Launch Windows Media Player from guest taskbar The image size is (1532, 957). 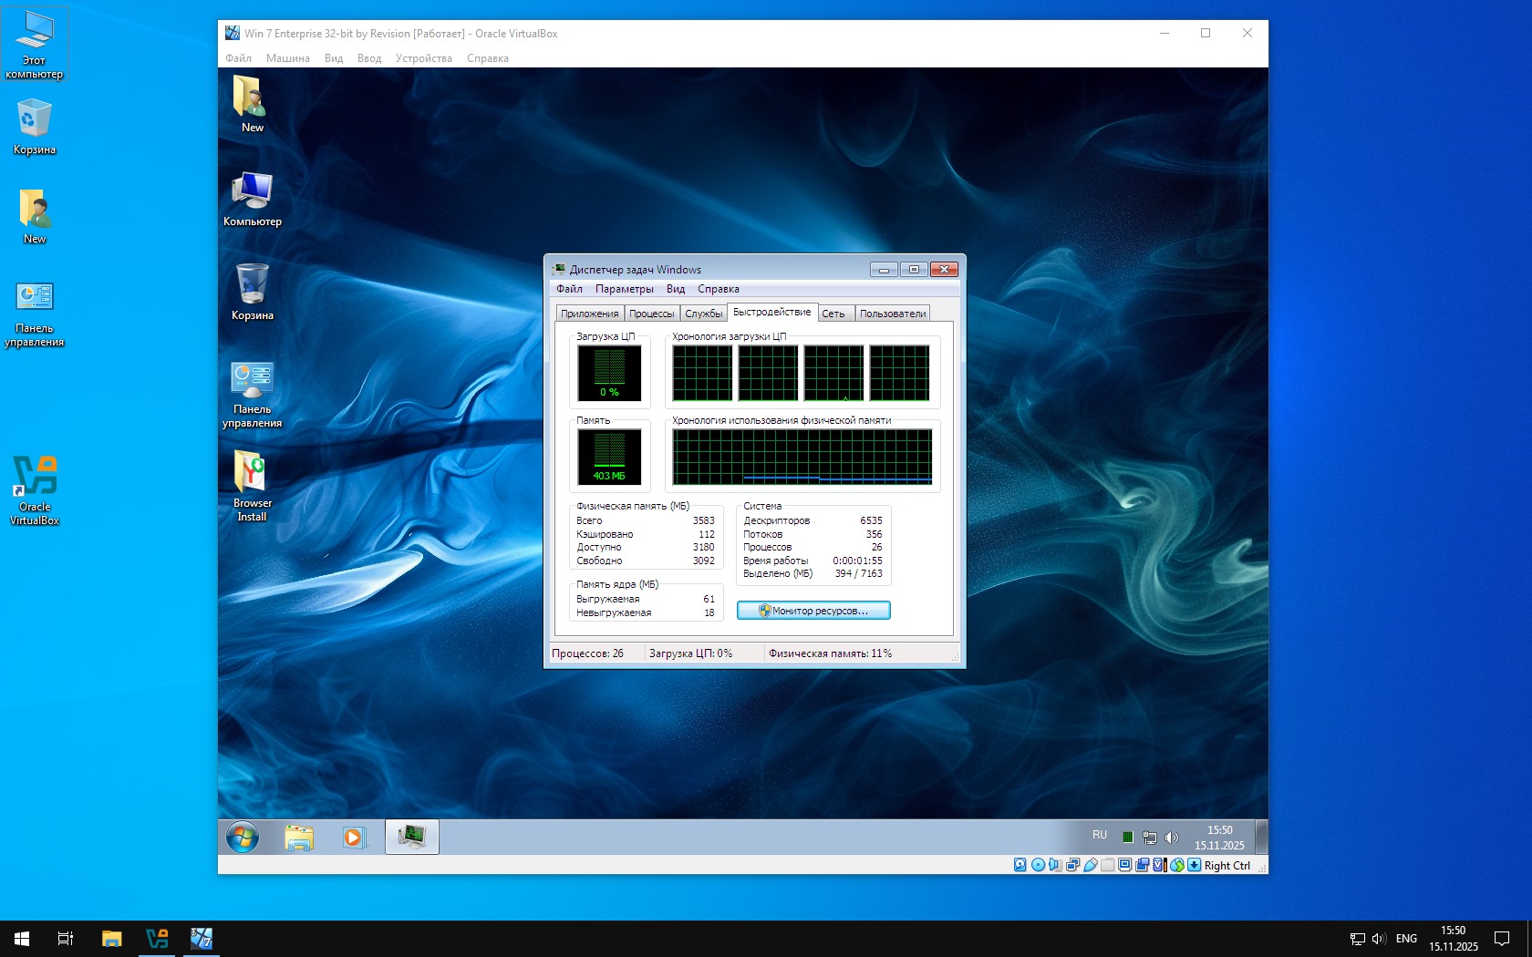(354, 837)
